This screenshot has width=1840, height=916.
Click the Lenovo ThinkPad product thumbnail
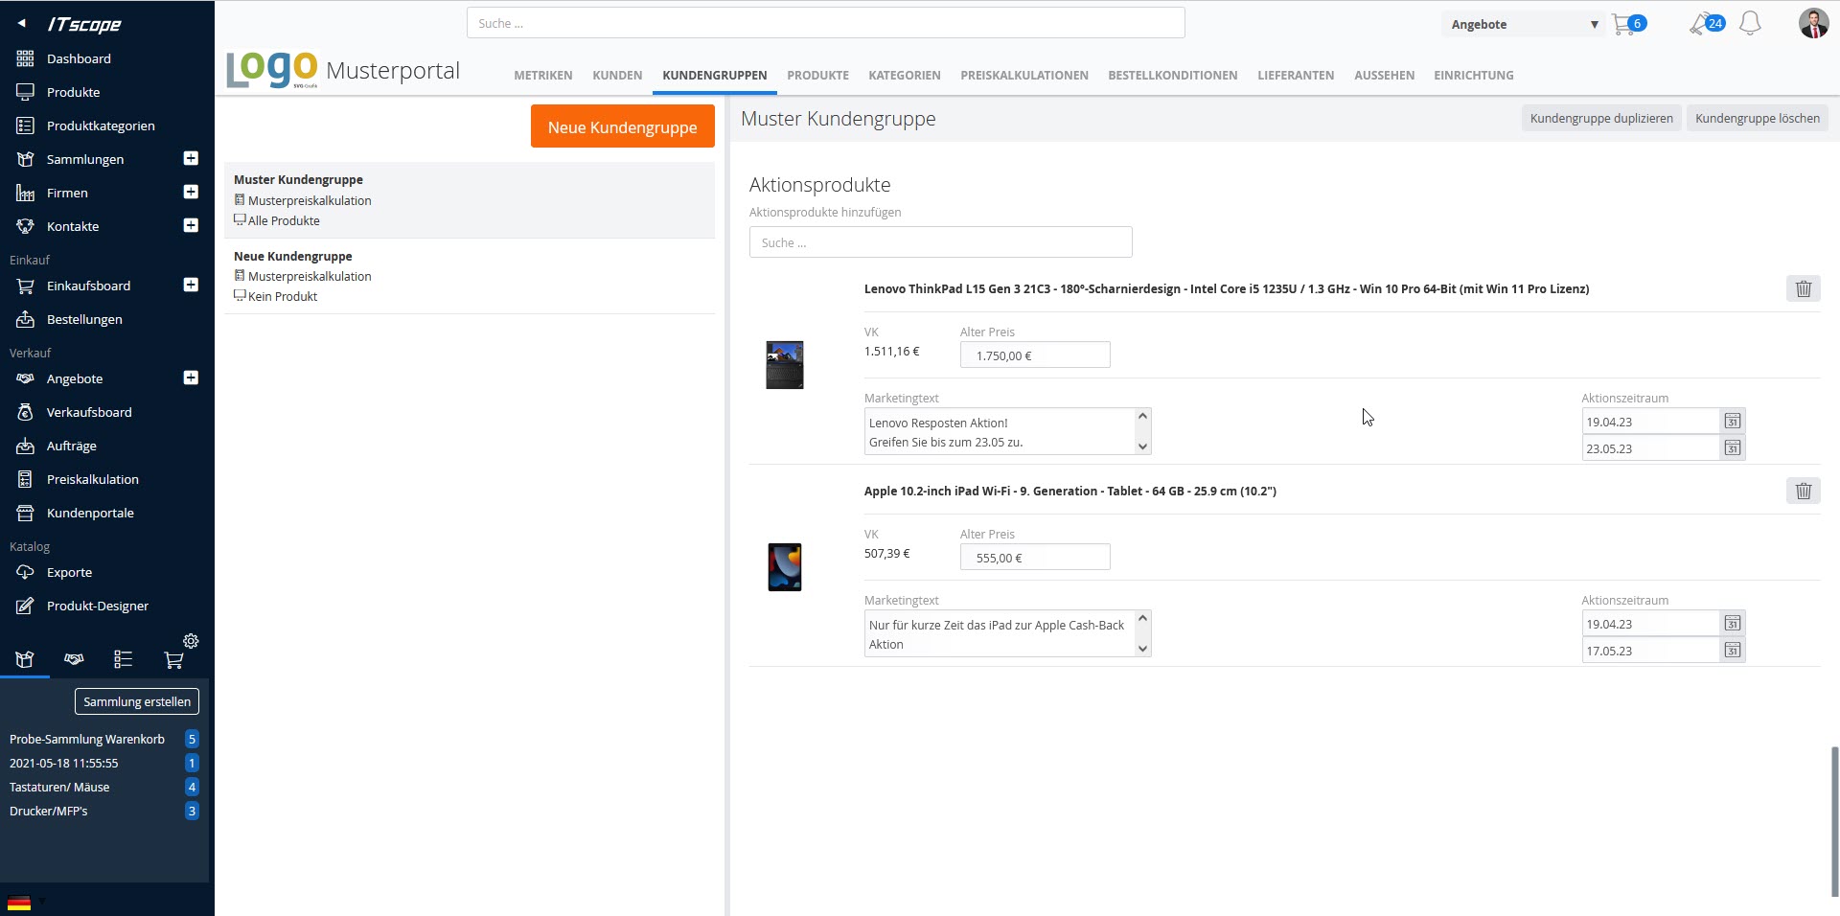(784, 364)
